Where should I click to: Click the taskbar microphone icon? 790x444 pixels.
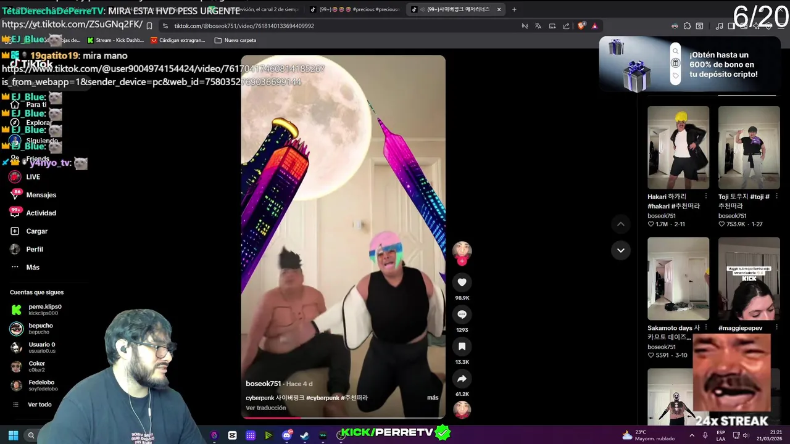(x=705, y=435)
